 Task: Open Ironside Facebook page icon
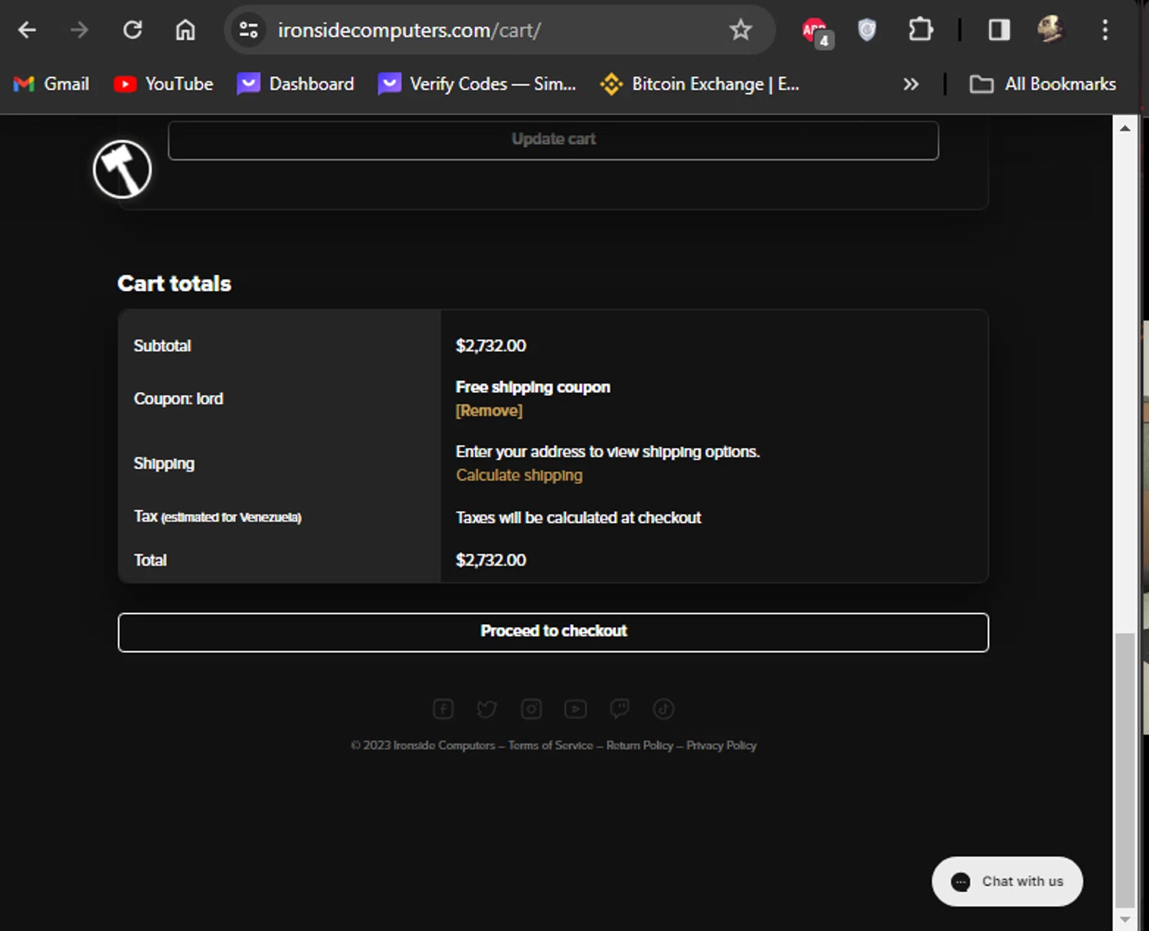[x=444, y=709]
